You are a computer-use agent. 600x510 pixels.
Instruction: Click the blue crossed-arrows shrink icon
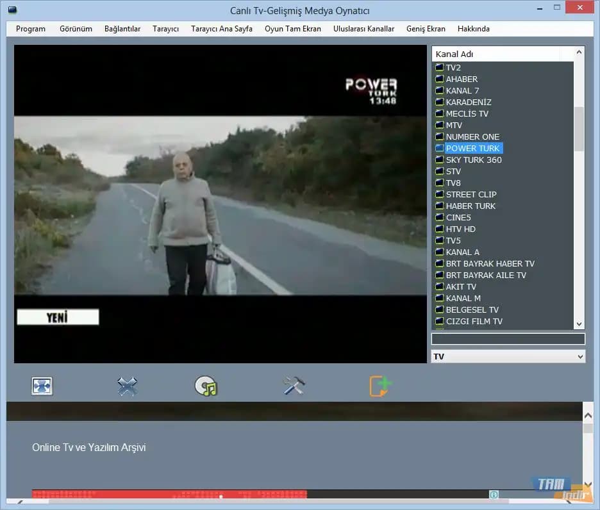(x=127, y=386)
